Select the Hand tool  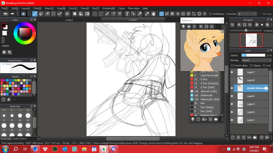tap(153, 14)
